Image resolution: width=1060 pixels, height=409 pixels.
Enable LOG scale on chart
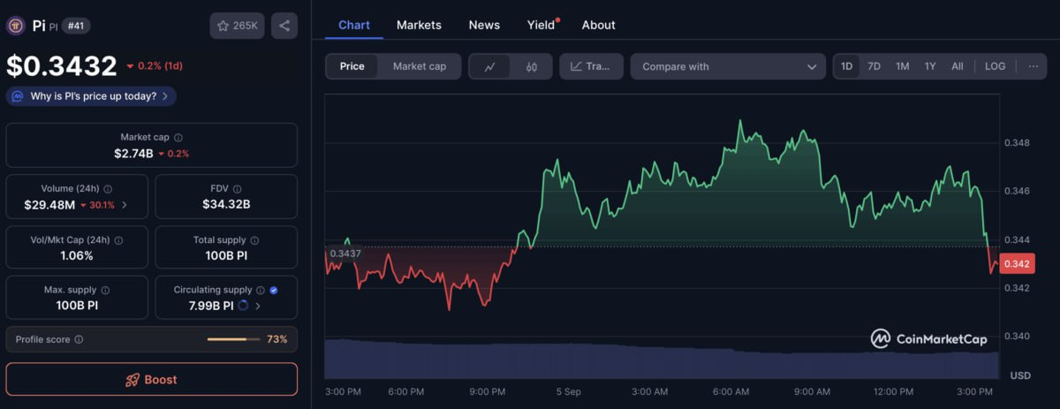point(995,66)
